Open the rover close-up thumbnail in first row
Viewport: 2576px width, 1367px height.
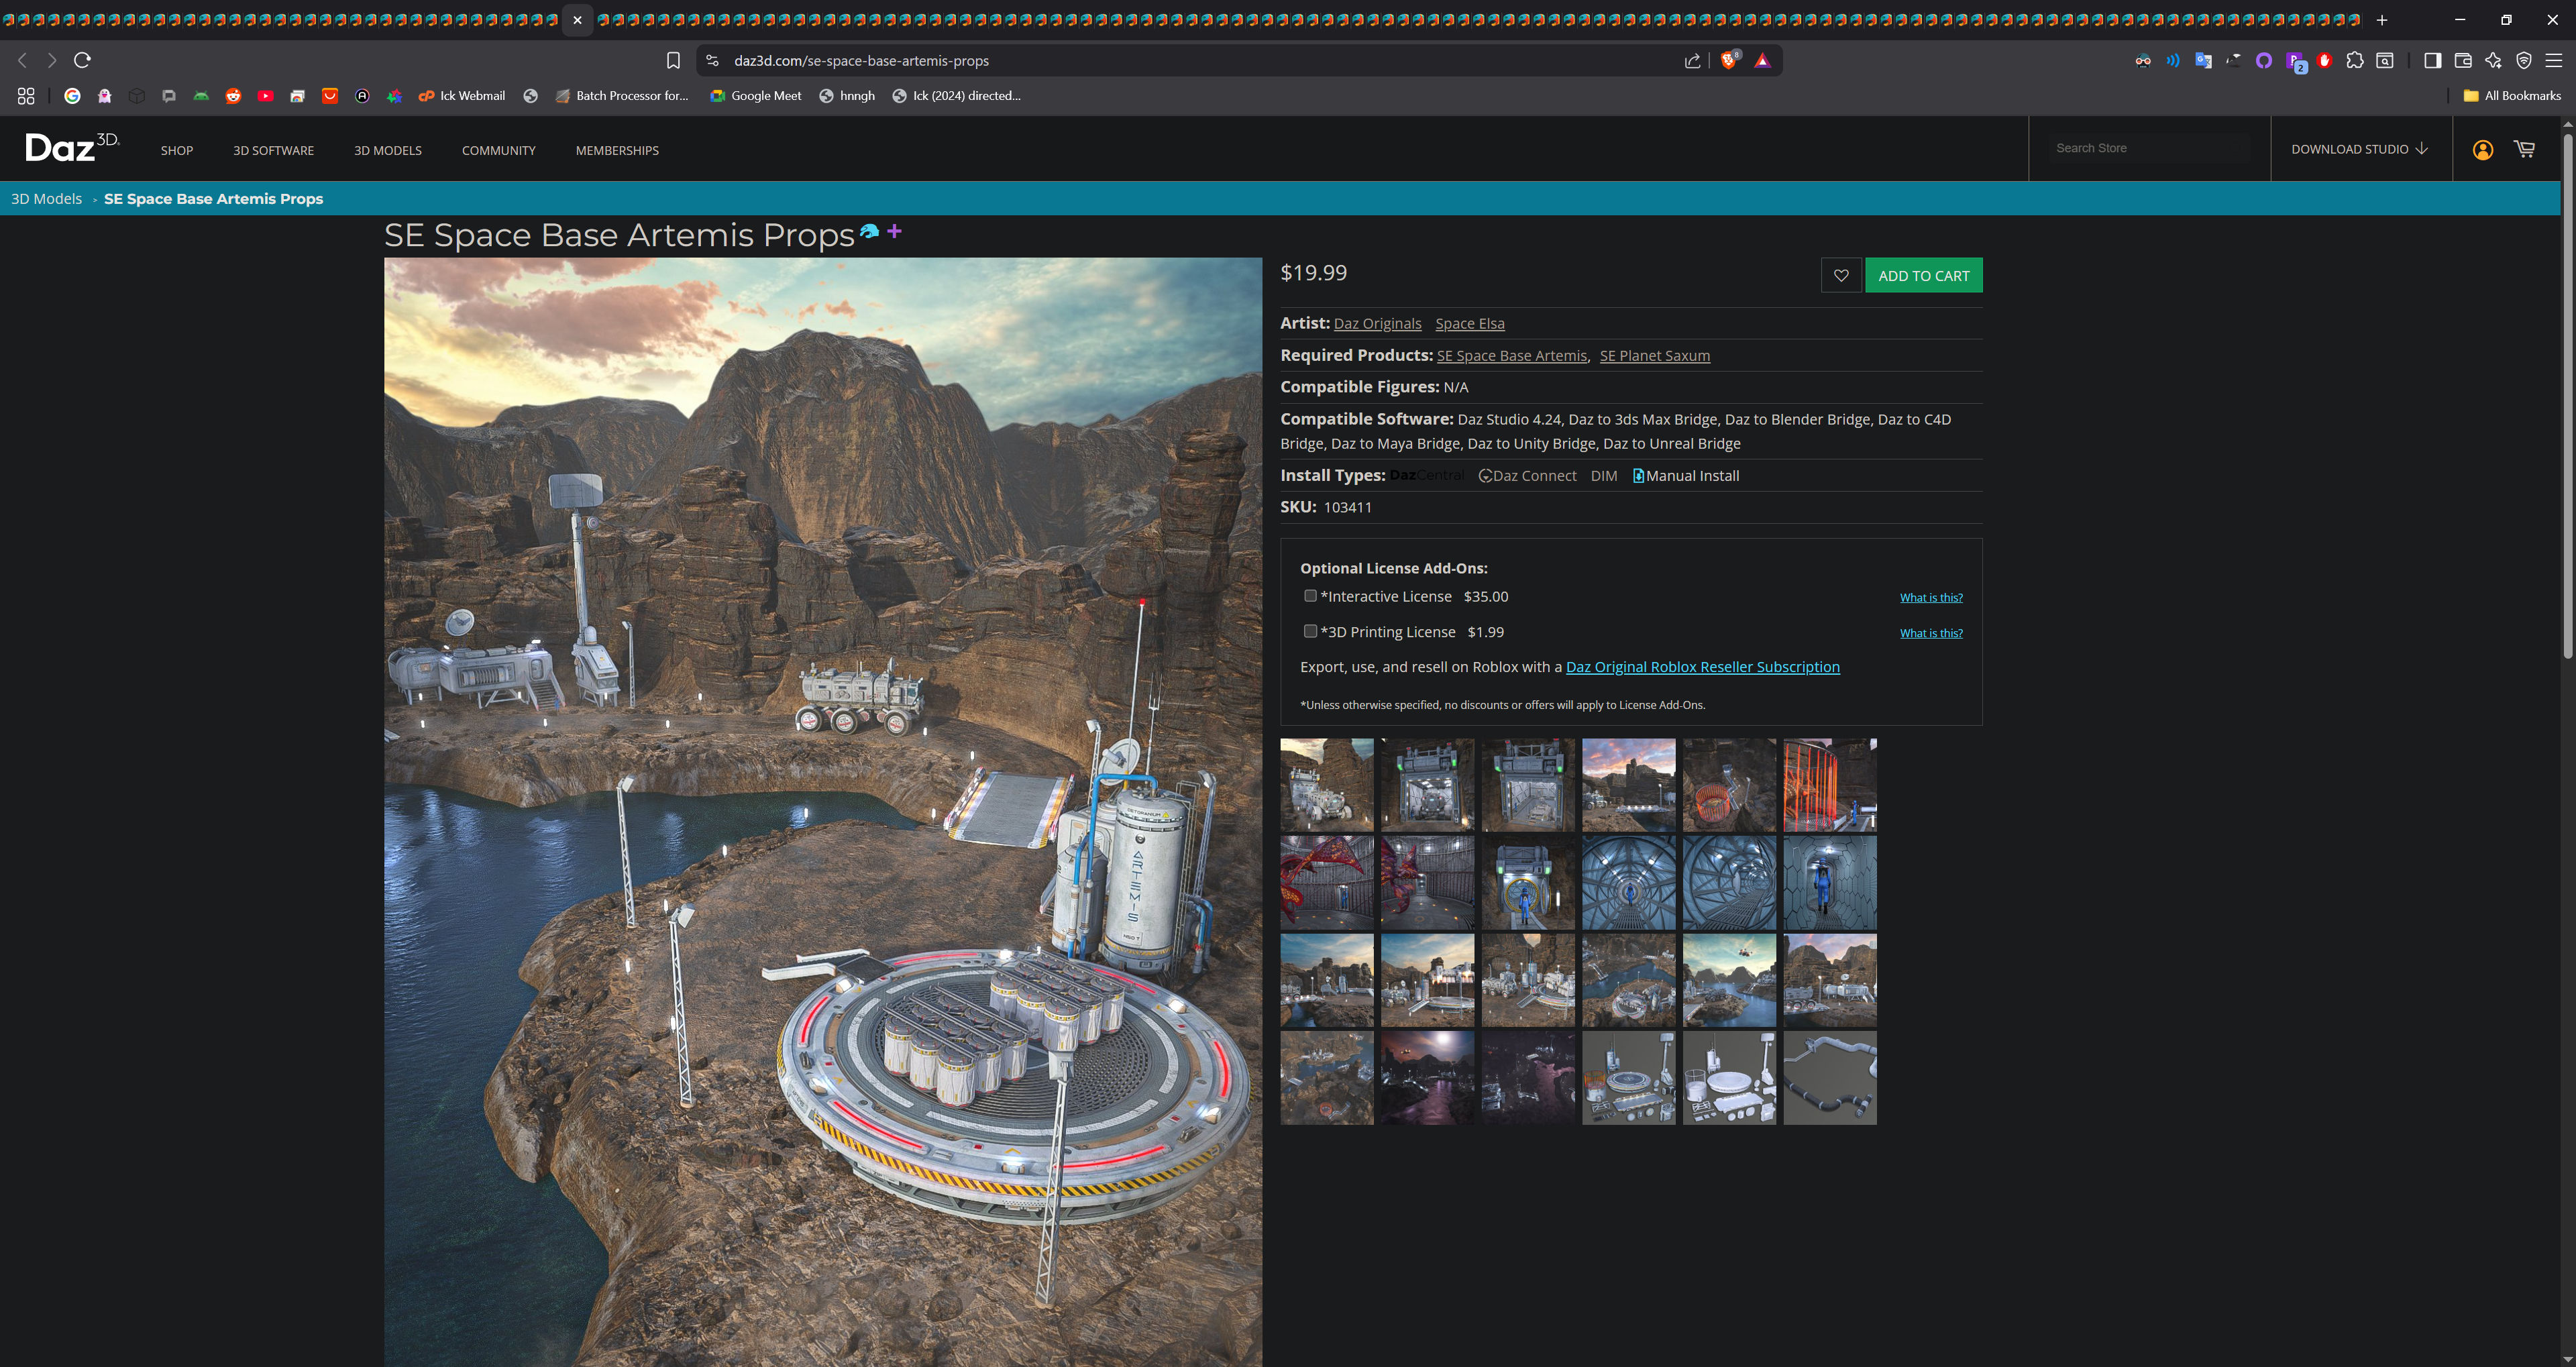(1327, 785)
